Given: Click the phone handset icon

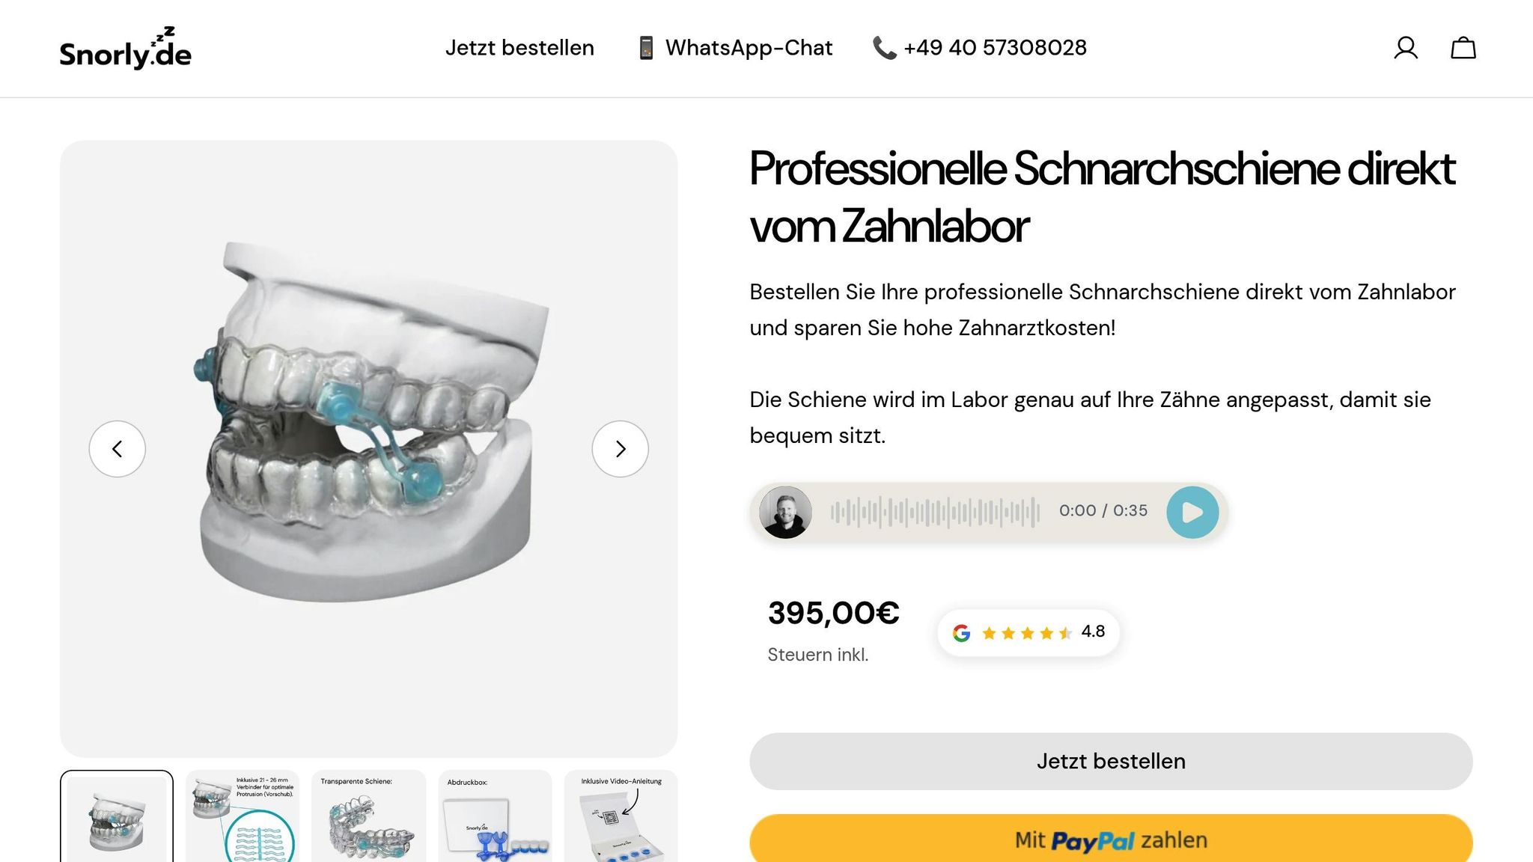Looking at the screenshot, I should click(884, 48).
